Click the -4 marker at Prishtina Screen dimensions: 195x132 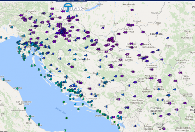point(153,114)
